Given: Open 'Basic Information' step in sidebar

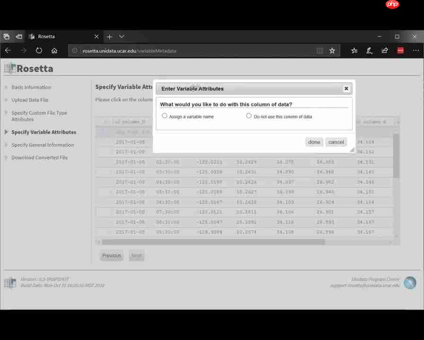Looking at the screenshot, I should [31, 87].
